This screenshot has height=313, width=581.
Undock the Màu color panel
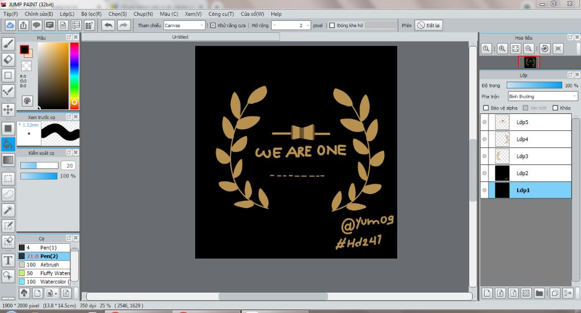coord(69,37)
